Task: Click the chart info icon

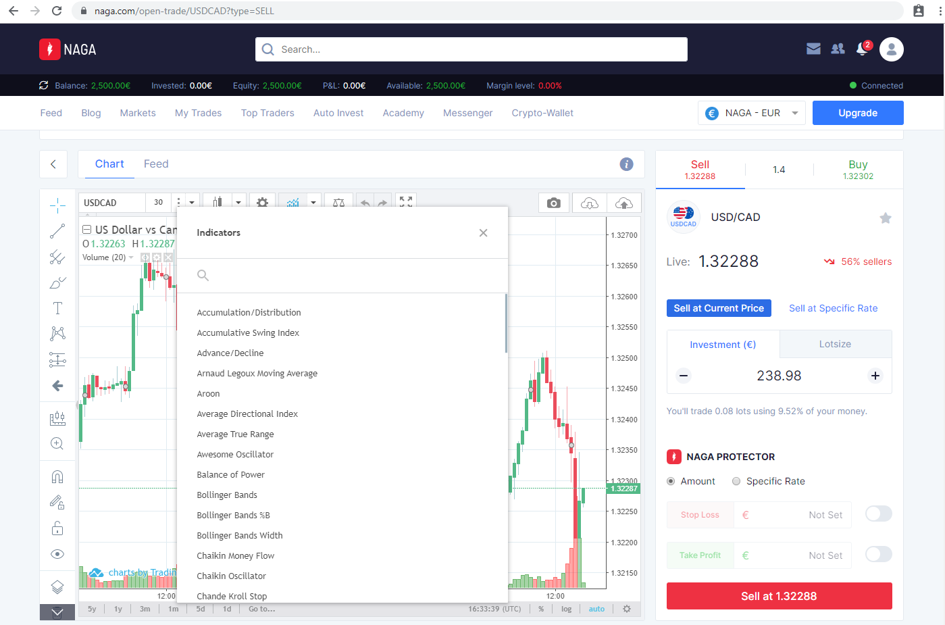Action: [627, 164]
